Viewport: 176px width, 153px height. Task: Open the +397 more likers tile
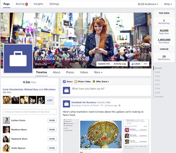[50, 100]
